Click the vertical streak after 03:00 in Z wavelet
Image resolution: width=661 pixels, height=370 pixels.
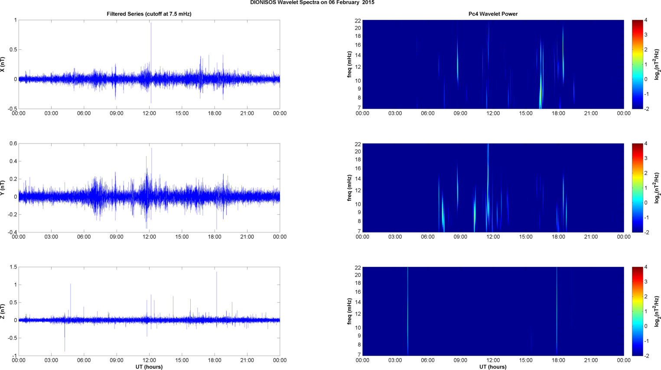408,311
